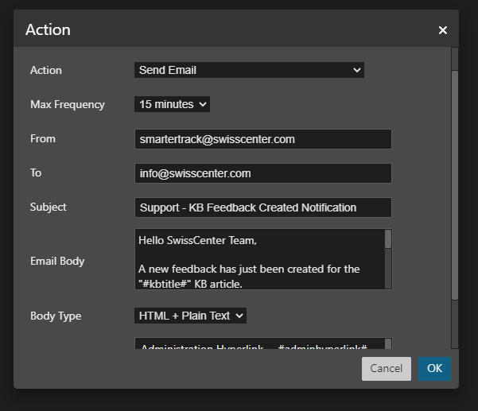
Task: Focus the To field with info@swisscenter.com
Action: pos(262,173)
